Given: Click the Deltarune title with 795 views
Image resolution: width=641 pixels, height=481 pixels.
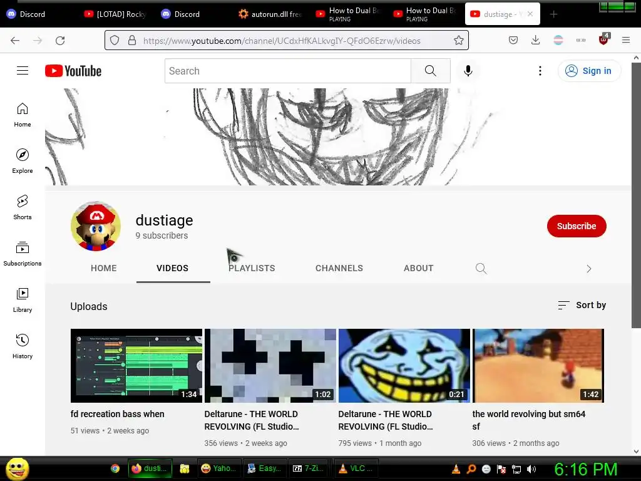Looking at the screenshot, I should click(x=386, y=420).
